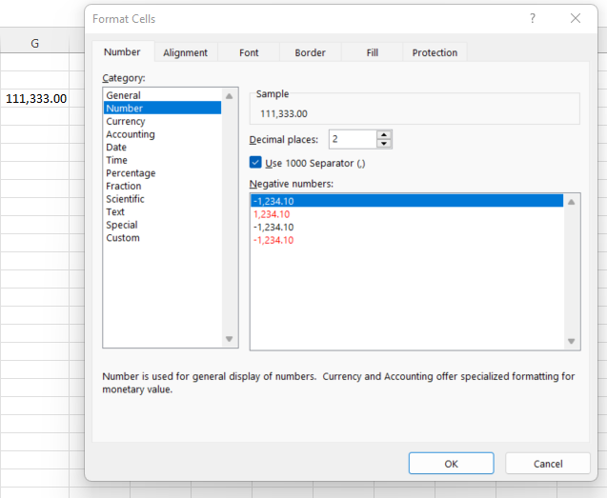Image resolution: width=607 pixels, height=498 pixels.
Task: Go to the Border tab
Action: (310, 53)
